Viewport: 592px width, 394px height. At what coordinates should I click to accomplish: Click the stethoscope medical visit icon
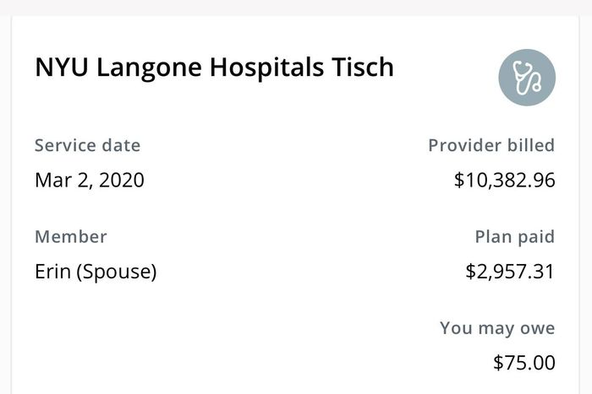[x=527, y=78]
